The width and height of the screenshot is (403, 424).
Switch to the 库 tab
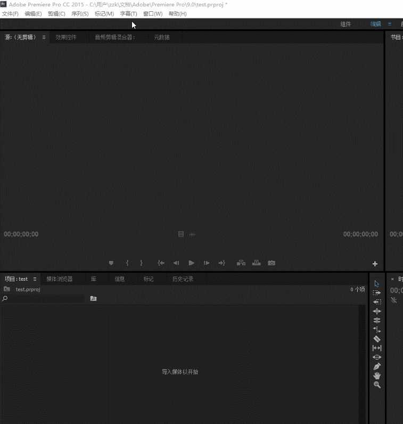point(94,279)
